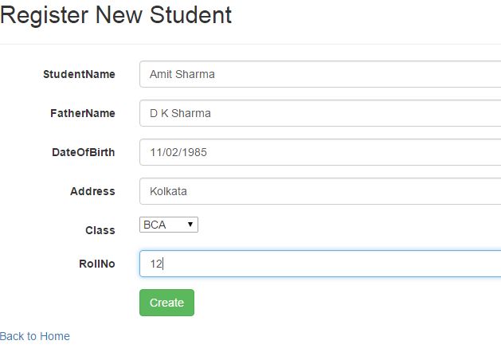501x364 pixels.
Task: Click the Class label beside the dropdown
Action: (100, 230)
